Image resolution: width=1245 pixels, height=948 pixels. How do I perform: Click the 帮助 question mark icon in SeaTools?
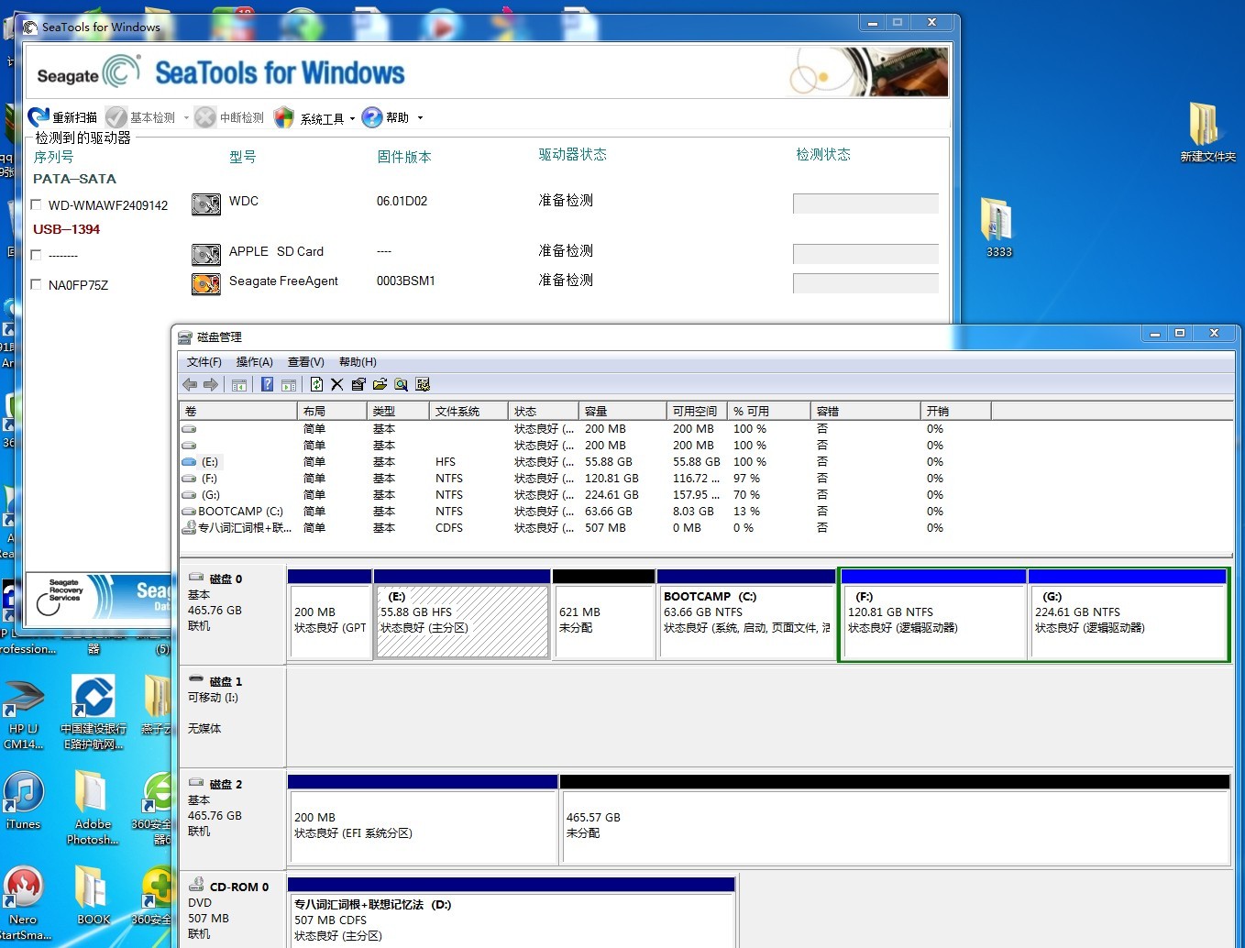tap(372, 117)
